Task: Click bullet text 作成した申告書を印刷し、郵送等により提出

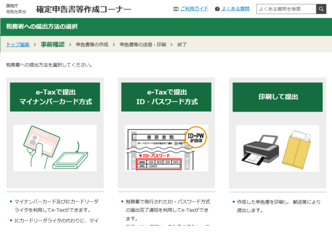Action: pyautogui.click(x=279, y=206)
